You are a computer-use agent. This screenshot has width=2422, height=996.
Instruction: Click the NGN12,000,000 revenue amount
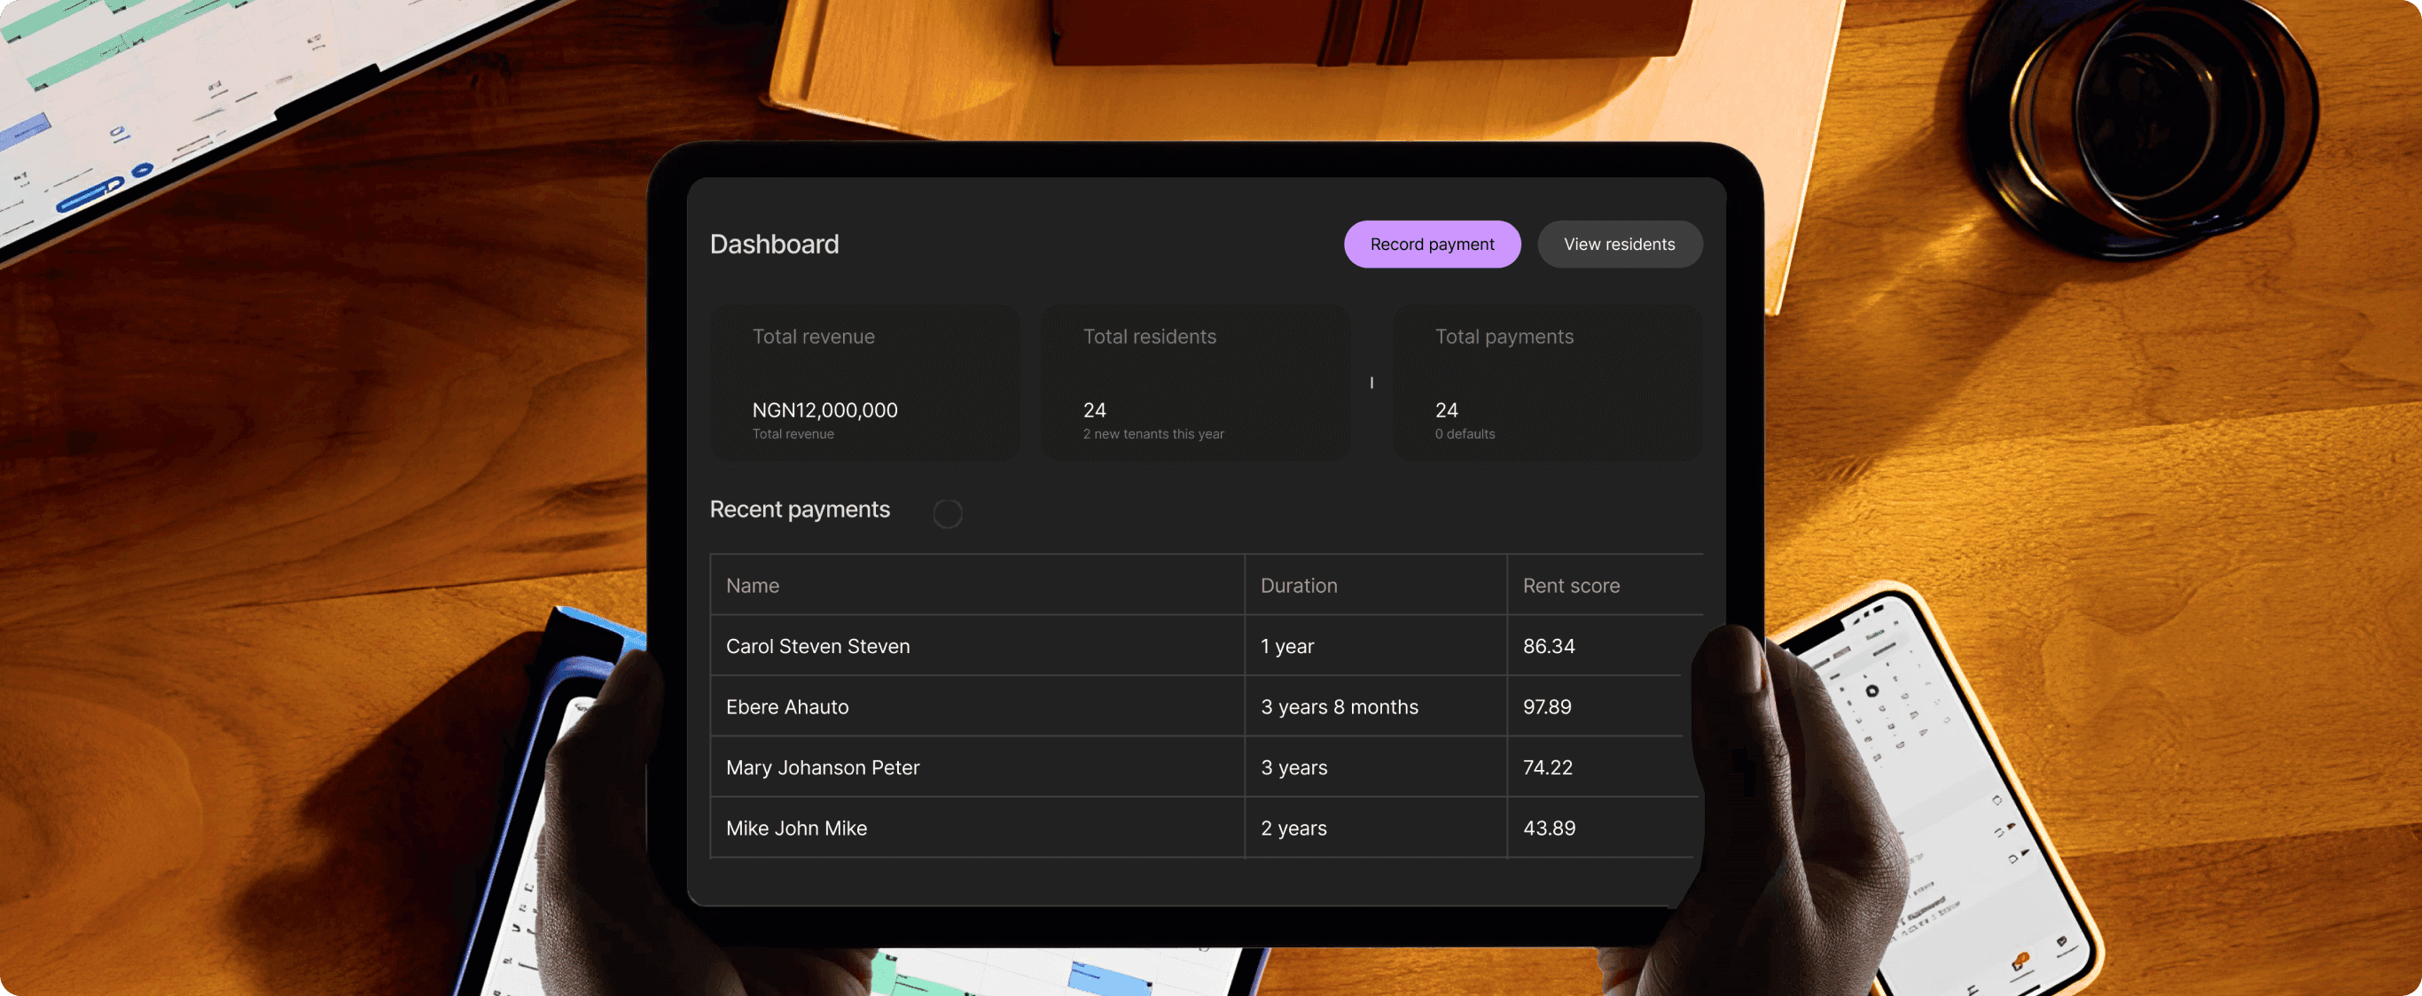coord(824,410)
